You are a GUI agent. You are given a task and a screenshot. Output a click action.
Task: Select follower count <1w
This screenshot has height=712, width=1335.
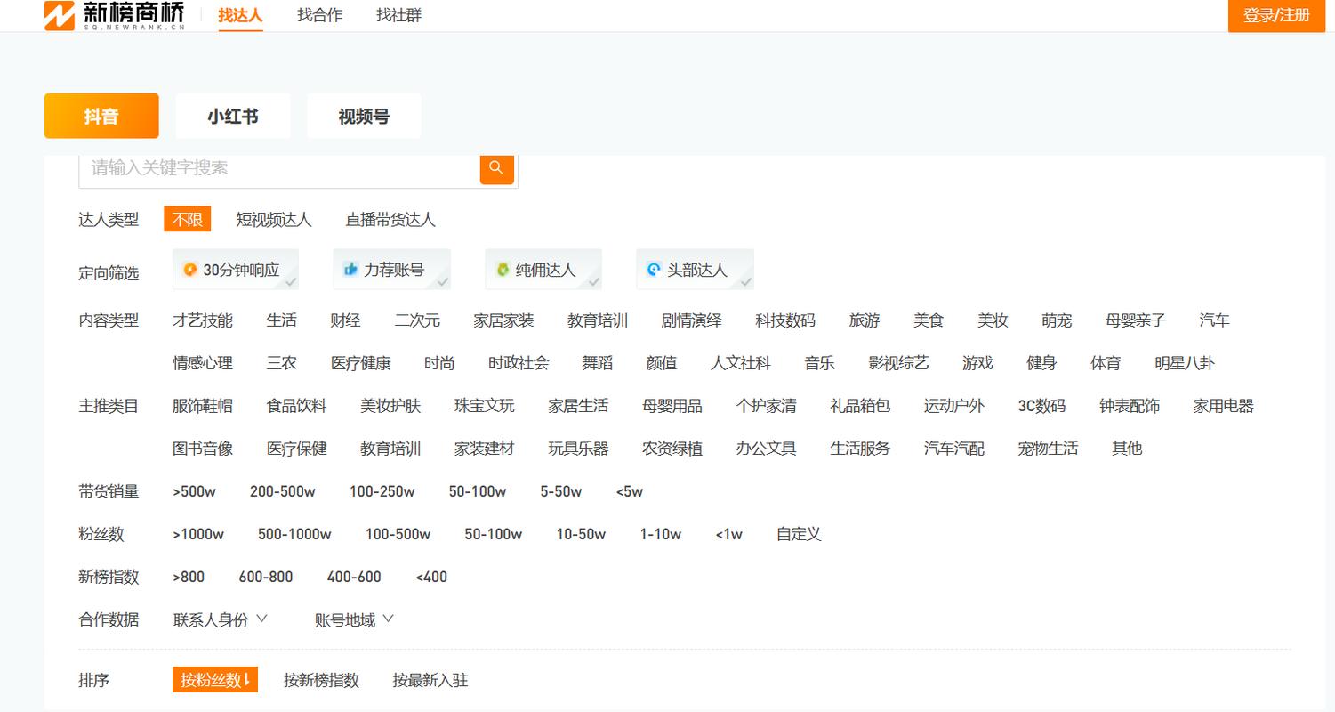click(x=728, y=534)
